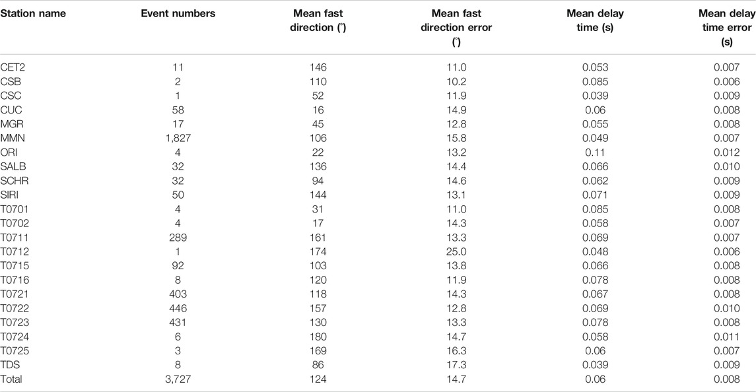
Task: Click the 3,727 total events cell
Action: pos(178,379)
